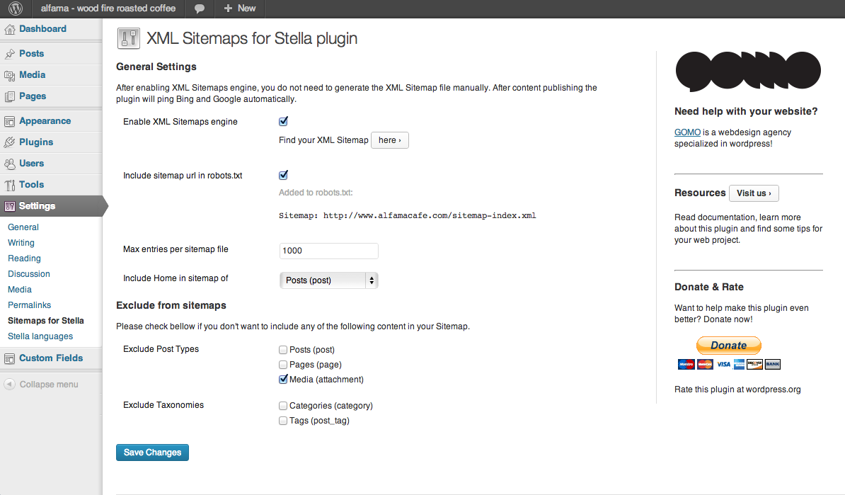Click the Plugins plug icon

[x=10, y=142]
